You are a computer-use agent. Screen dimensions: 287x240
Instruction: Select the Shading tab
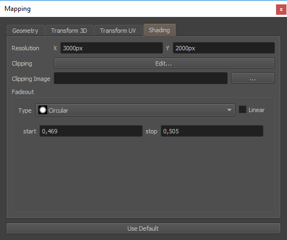(x=160, y=30)
